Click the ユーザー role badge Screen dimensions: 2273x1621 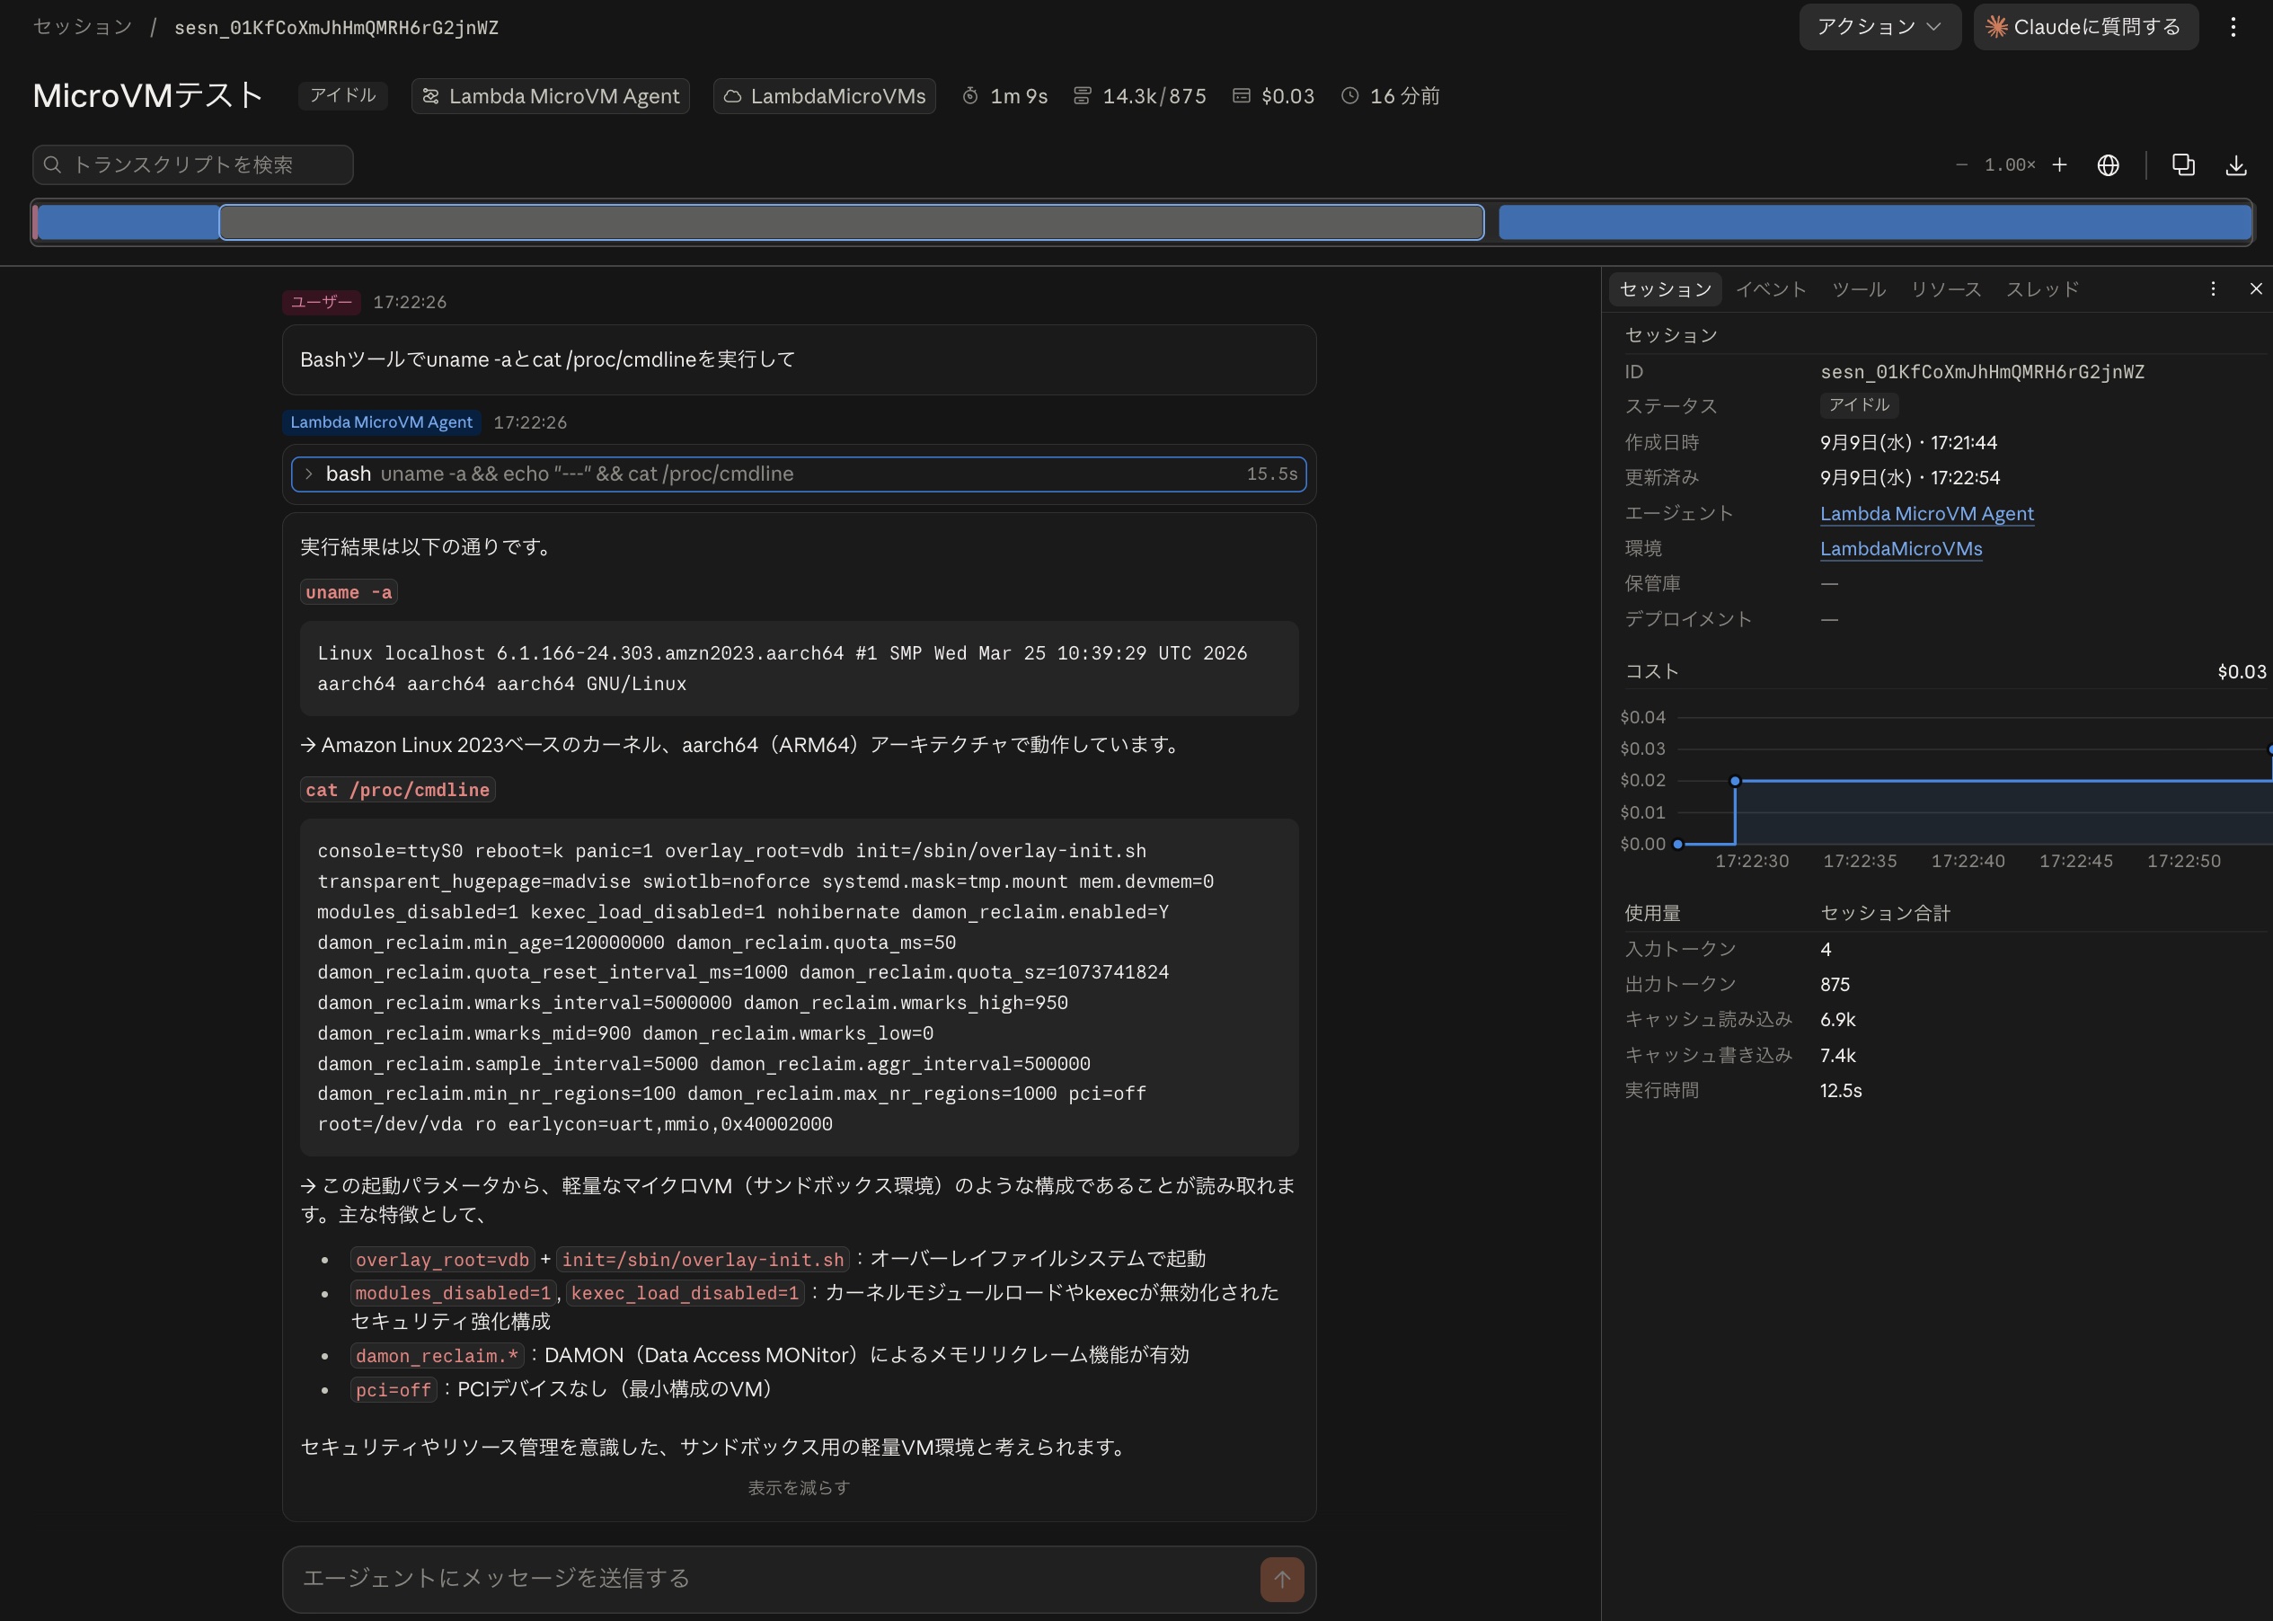(x=322, y=301)
